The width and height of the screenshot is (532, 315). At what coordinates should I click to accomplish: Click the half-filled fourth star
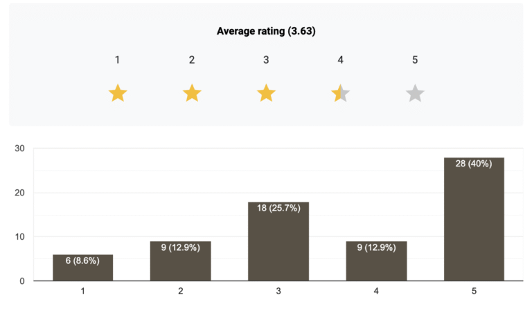coord(341,93)
